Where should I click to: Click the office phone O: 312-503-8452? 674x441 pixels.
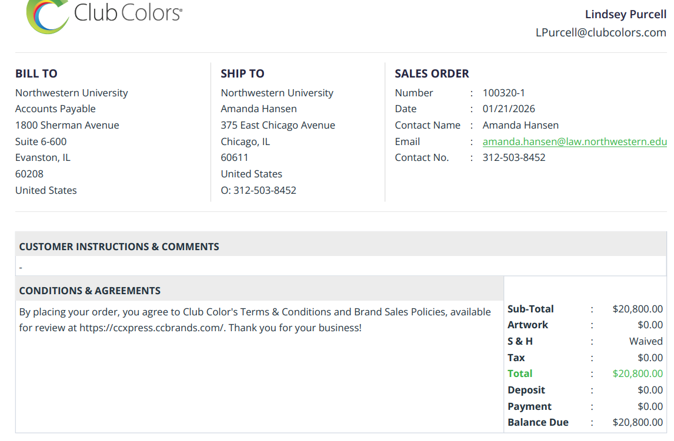[x=259, y=190]
